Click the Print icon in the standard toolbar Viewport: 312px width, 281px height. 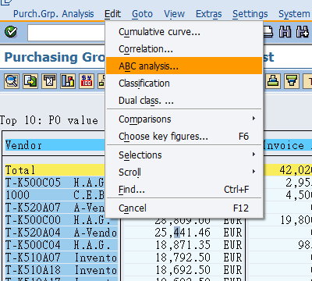(268, 32)
